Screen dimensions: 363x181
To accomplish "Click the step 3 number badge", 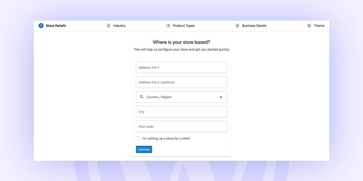I will click(168, 26).
